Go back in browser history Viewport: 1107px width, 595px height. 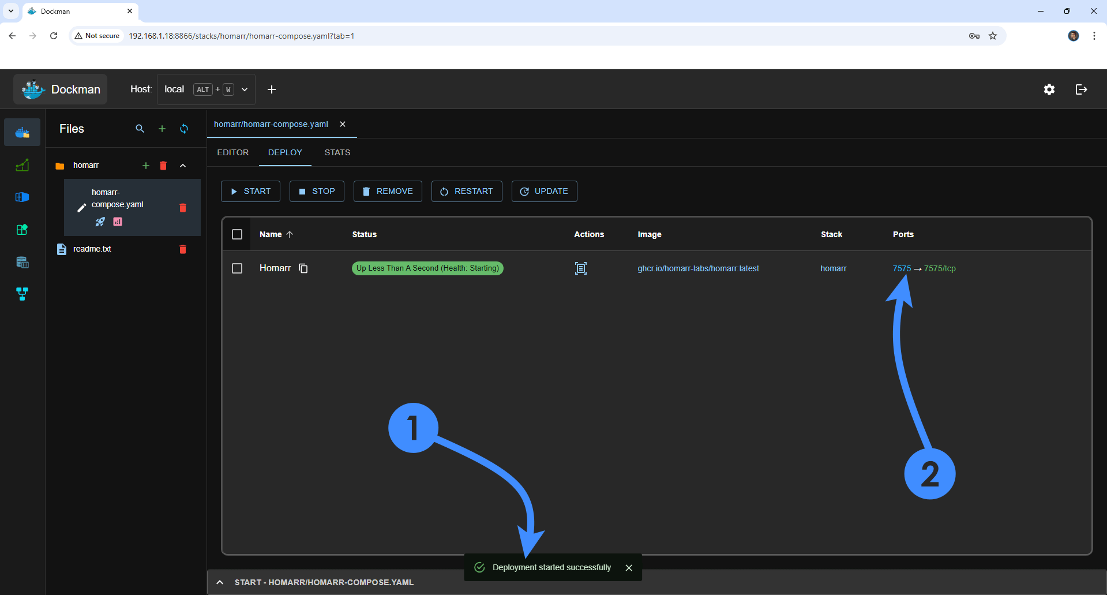(x=12, y=36)
